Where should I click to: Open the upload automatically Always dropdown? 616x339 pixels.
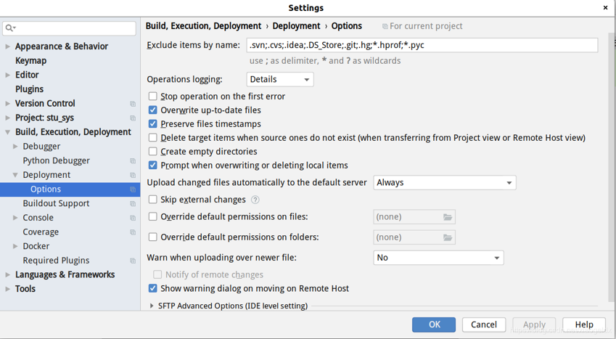tap(444, 183)
